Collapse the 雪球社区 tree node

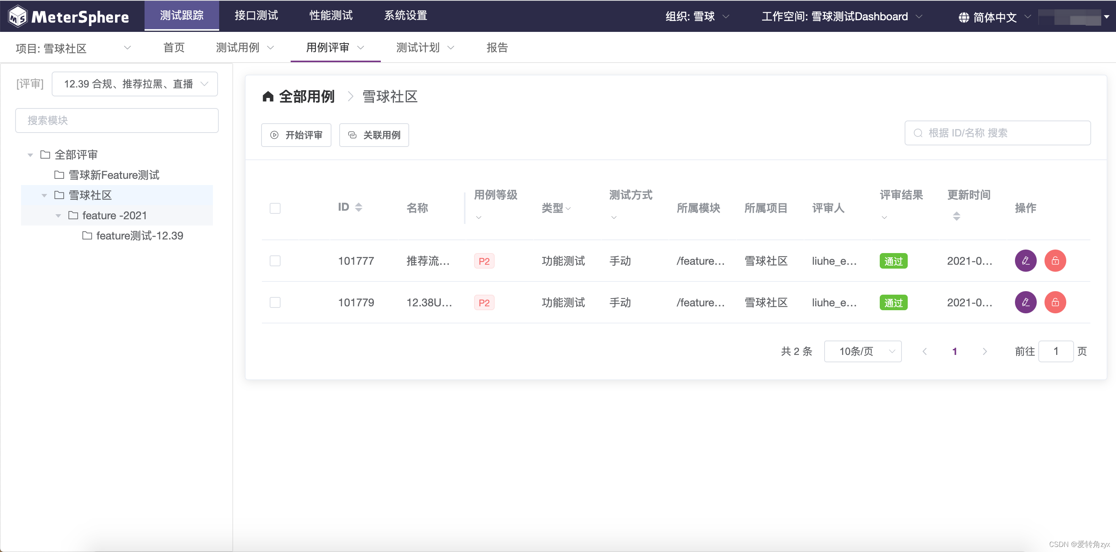(44, 196)
